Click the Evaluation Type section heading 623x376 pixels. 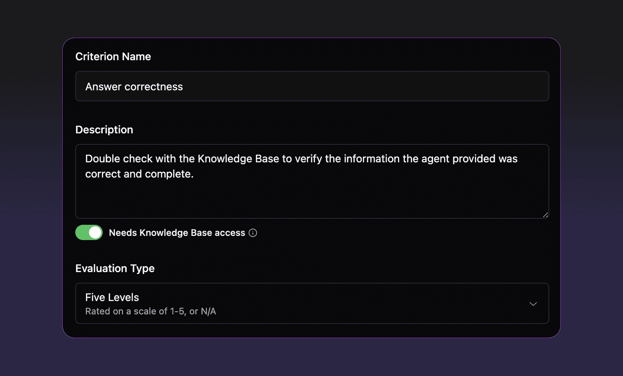point(115,268)
